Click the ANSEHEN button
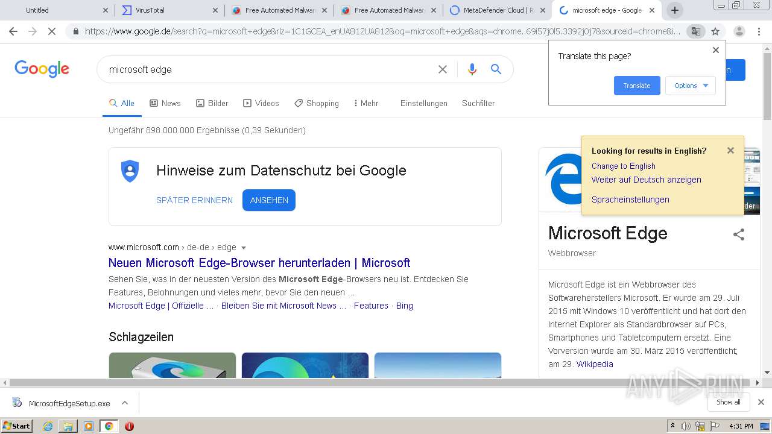The height and width of the screenshot is (434, 772). click(269, 200)
